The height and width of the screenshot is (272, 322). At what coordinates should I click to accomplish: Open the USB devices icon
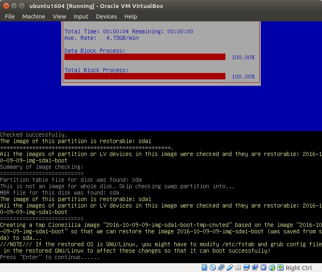coord(229,268)
